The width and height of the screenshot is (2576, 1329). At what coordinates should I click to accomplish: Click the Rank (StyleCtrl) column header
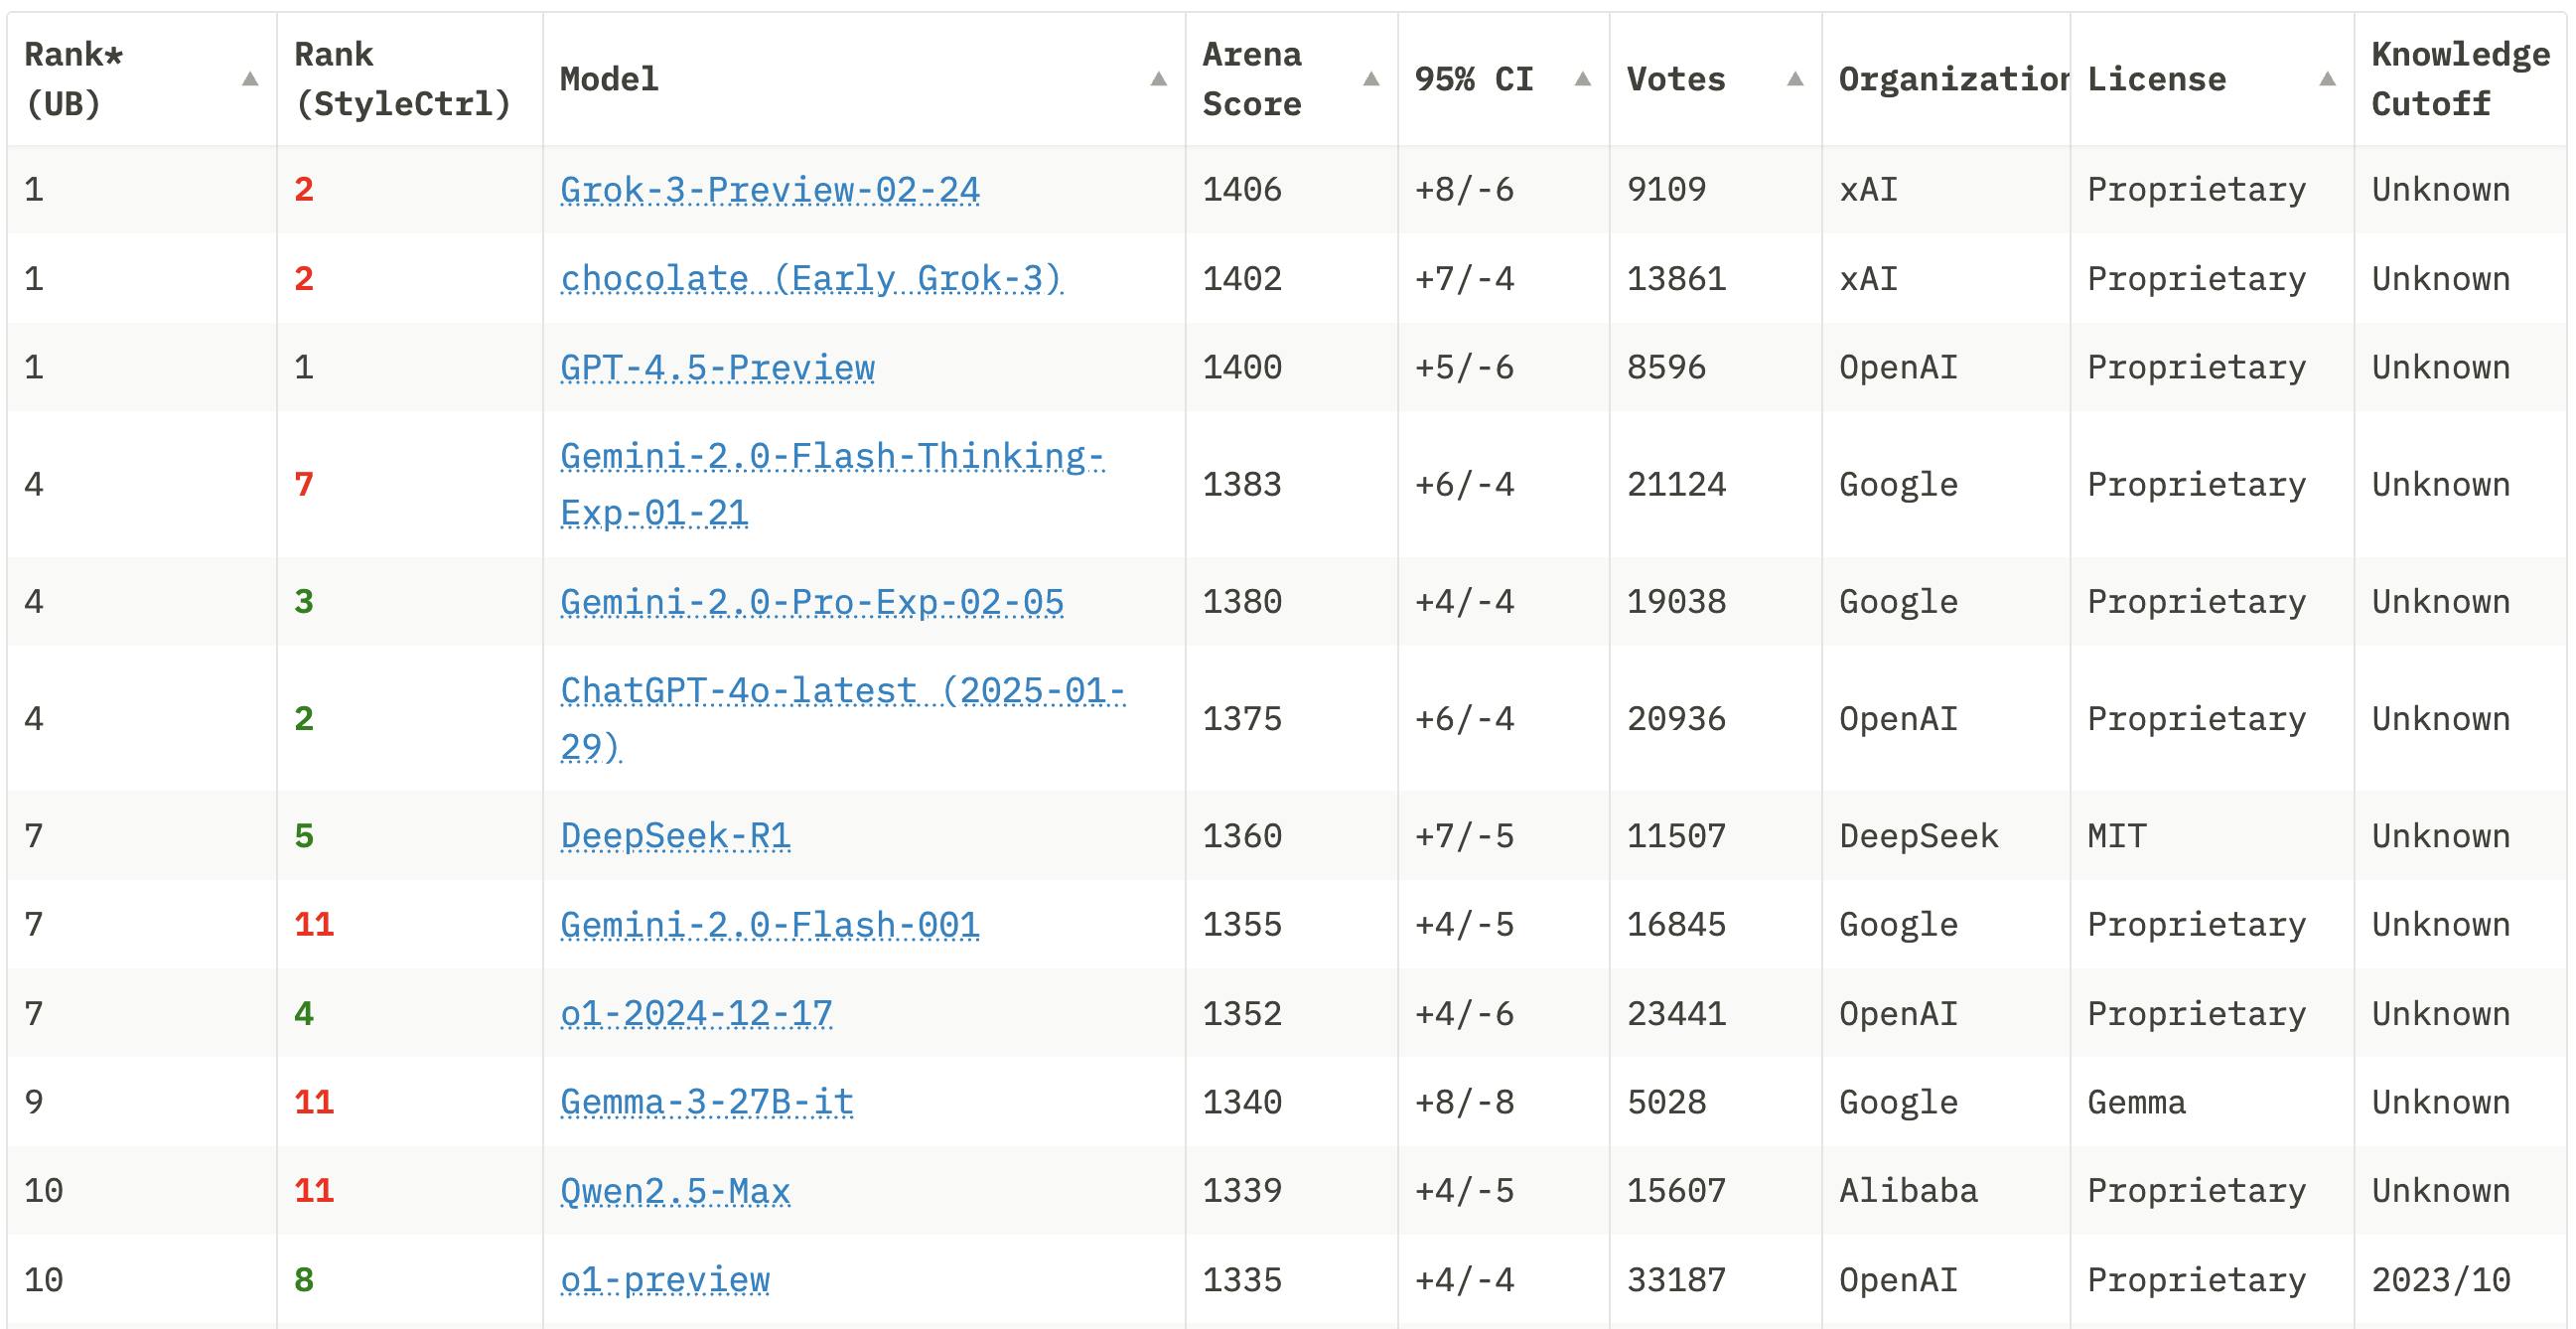(402, 79)
